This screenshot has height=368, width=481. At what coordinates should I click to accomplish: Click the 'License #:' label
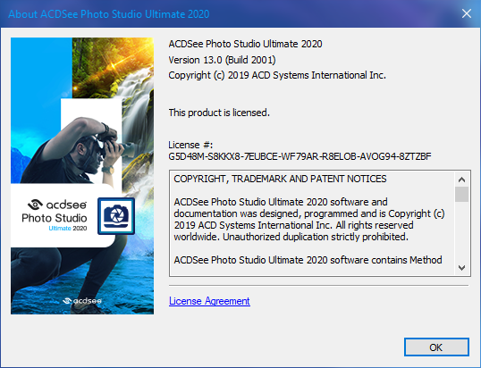(190, 145)
